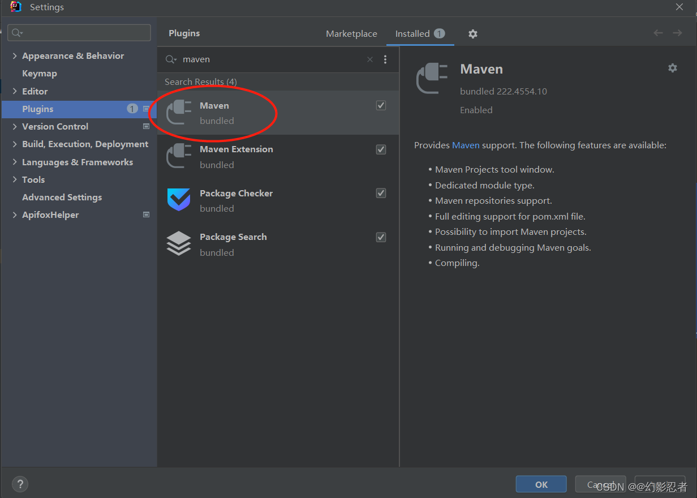Uncheck the Package Checker plugin
The width and height of the screenshot is (697, 498).
pyautogui.click(x=381, y=193)
